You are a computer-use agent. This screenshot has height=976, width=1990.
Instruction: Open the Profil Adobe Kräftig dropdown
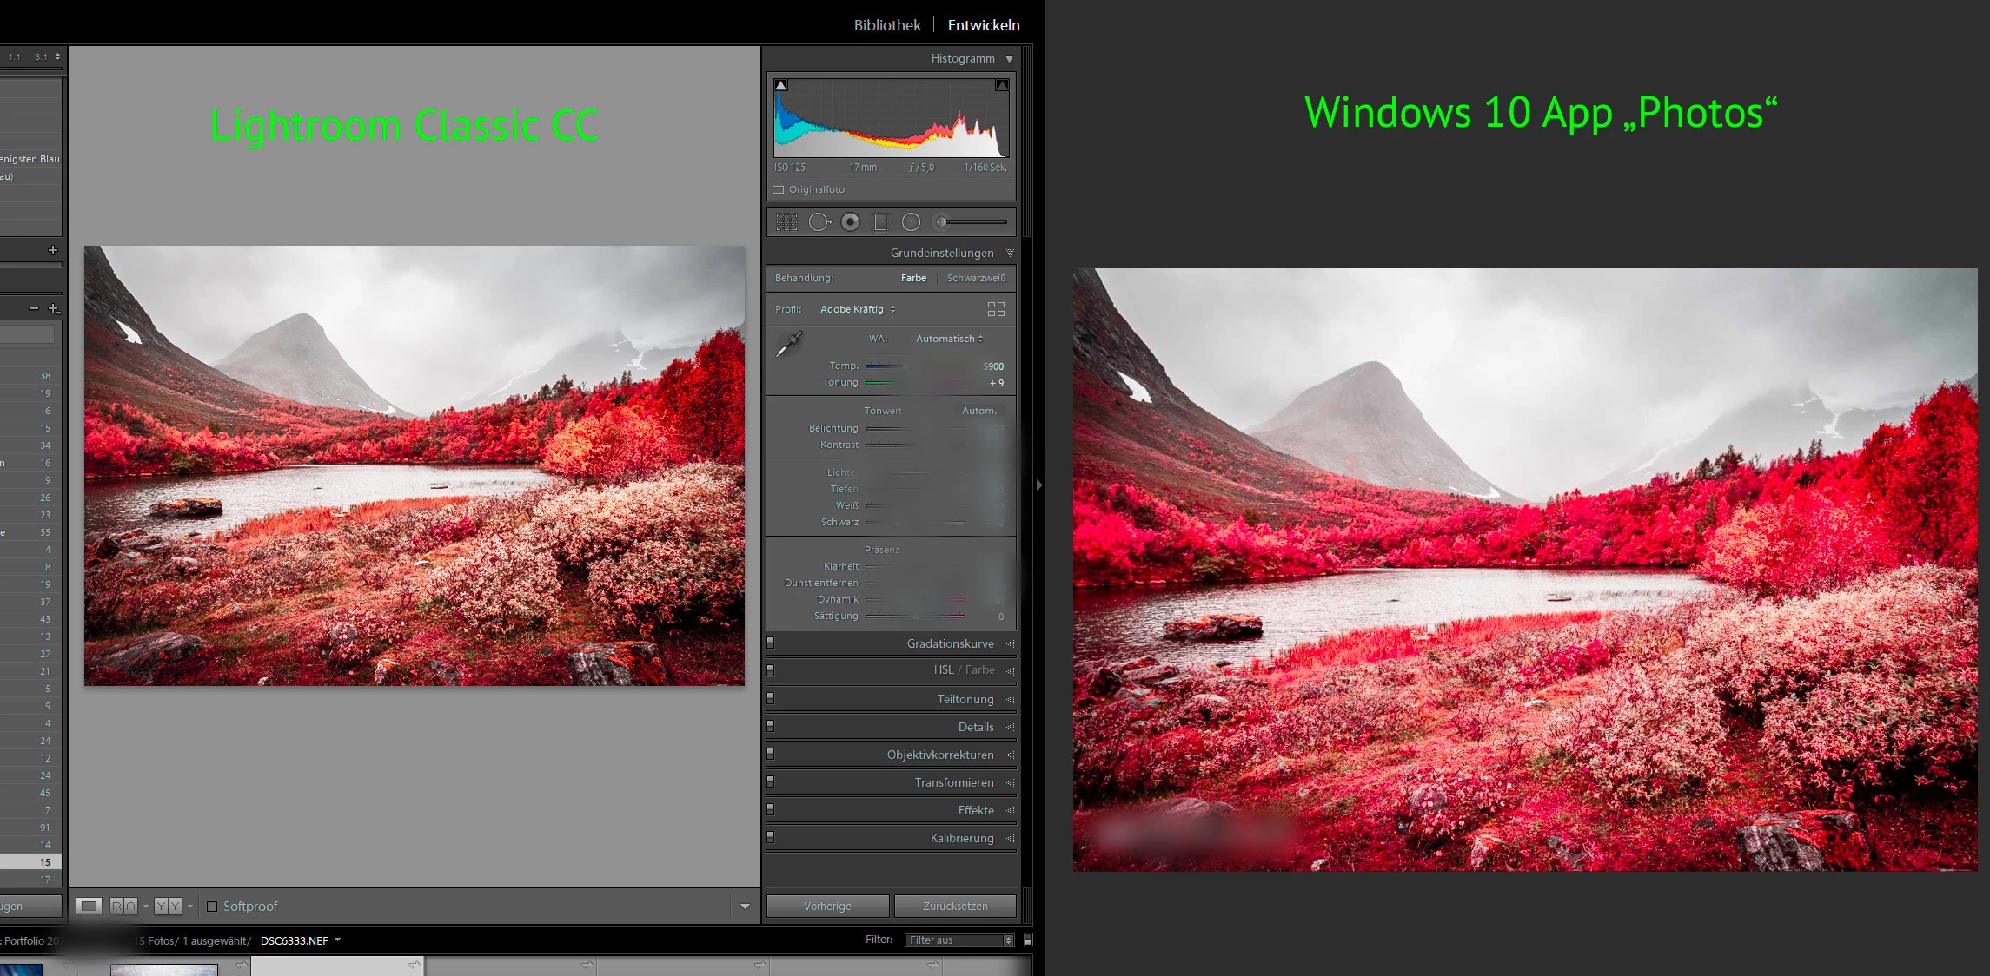(x=857, y=309)
